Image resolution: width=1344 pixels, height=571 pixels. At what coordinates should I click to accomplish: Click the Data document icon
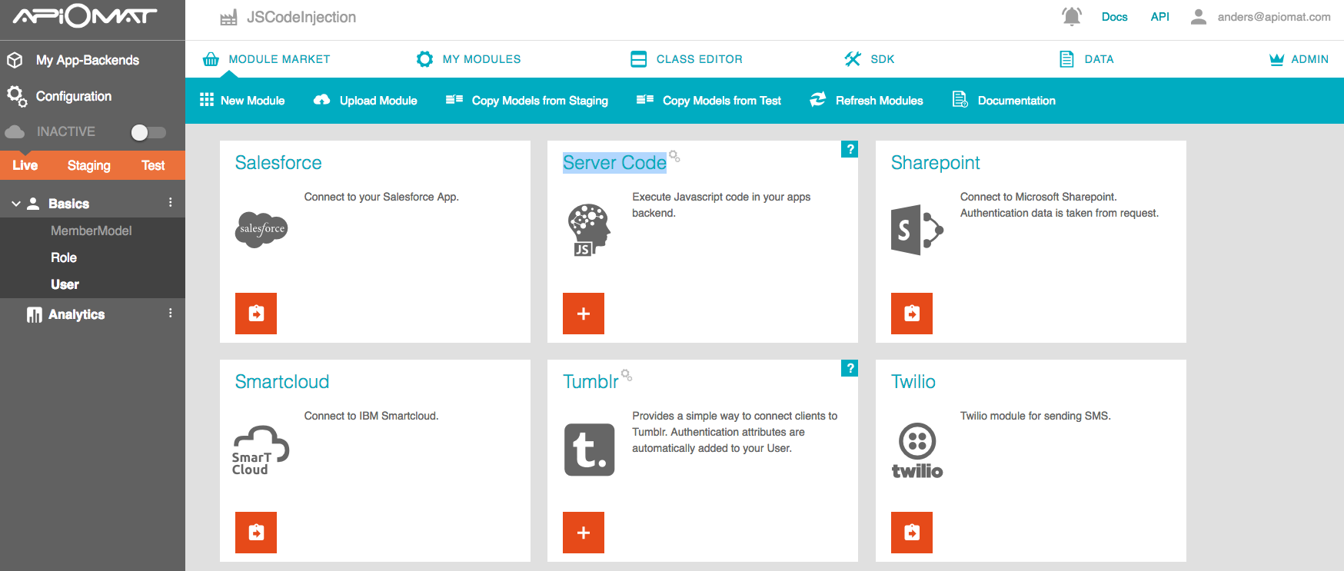click(x=1066, y=59)
